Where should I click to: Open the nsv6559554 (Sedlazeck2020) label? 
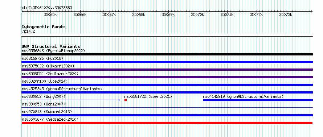(50, 74)
